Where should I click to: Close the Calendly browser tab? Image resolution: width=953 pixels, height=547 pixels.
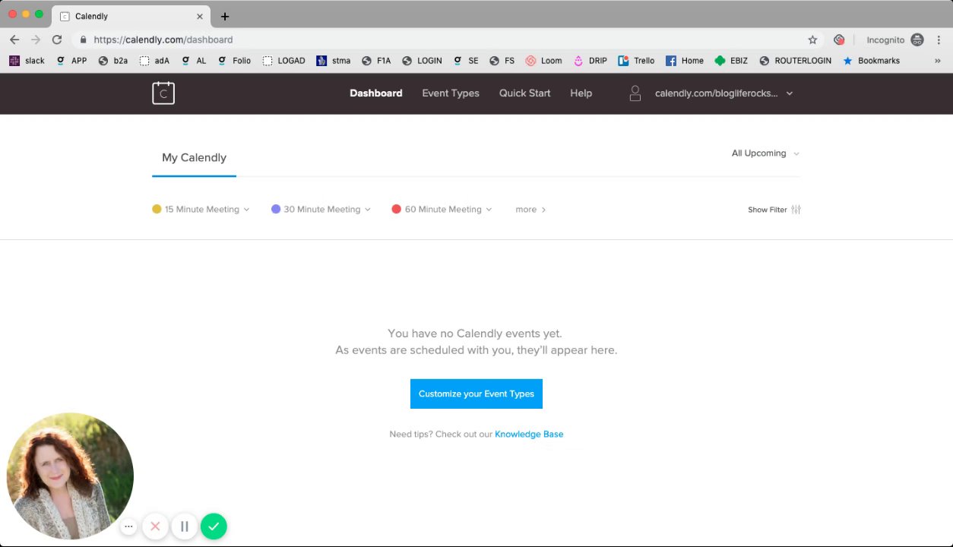click(200, 16)
